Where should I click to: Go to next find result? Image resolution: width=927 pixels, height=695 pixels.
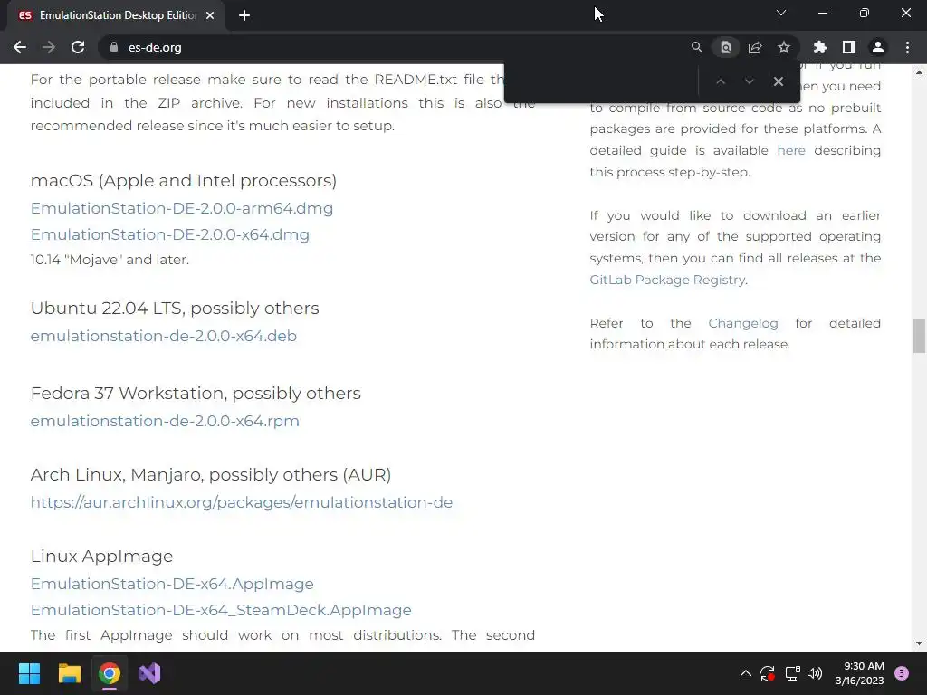(x=749, y=81)
